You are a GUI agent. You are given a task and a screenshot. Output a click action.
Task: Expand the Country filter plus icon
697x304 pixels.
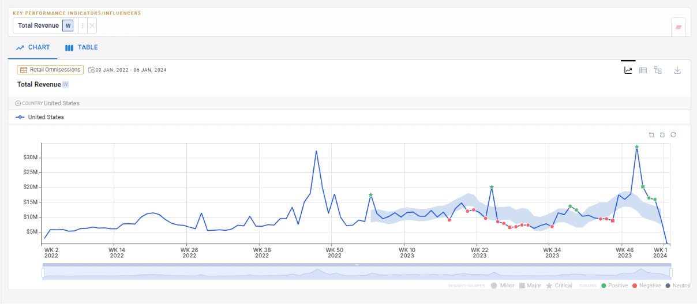(18, 103)
